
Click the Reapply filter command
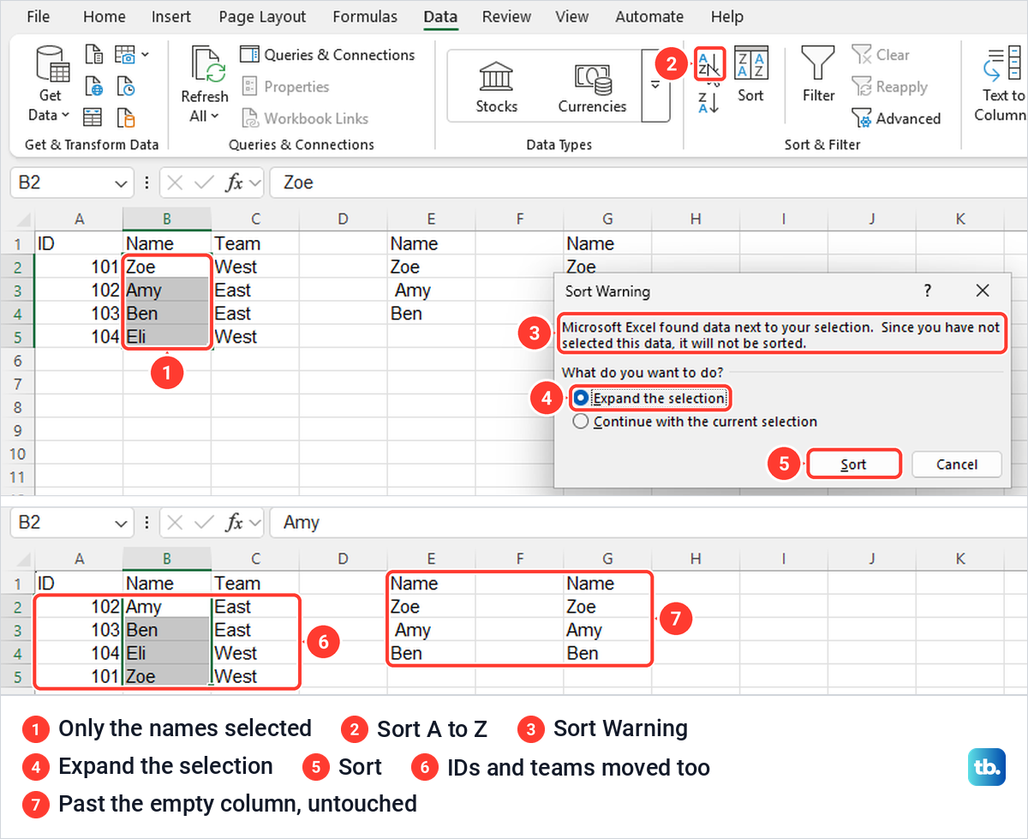coord(890,87)
